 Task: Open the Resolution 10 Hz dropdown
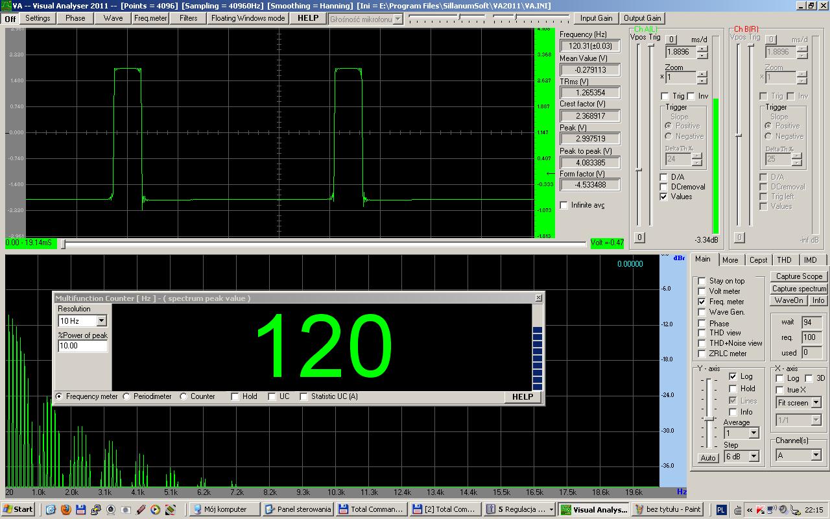click(101, 320)
